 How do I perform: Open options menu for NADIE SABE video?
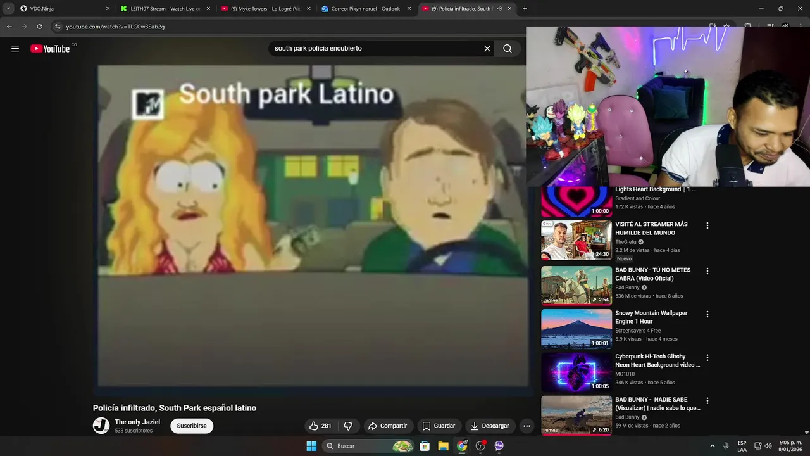(707, 401)
